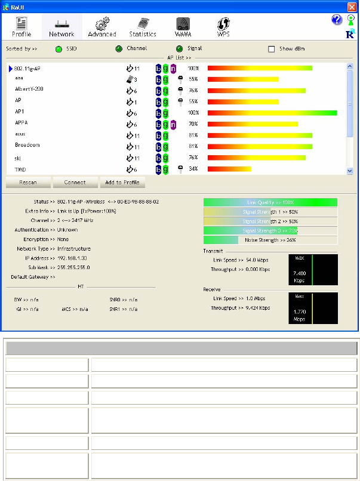Viewport: 360px width, 481px height.
Task: Select the 802.11g-AP network row
Action: (177, 69)
